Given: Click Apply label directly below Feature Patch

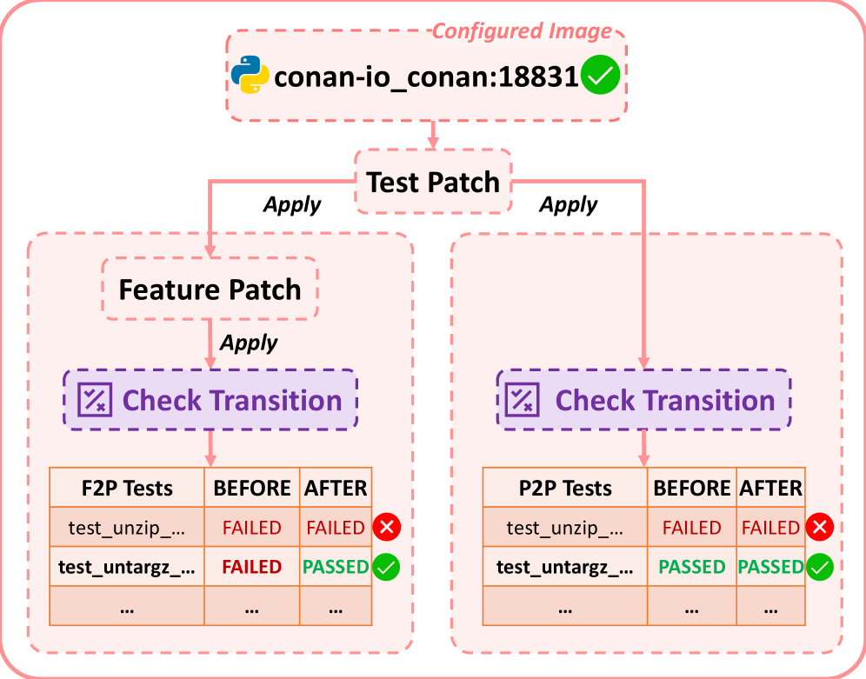Looking at the screenshot, I should (249, 343).
